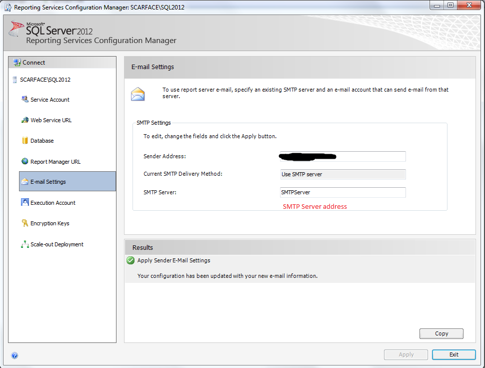Click the Database cylinder icon
This screenshot has width=485, height=368.
pos(24,140)
